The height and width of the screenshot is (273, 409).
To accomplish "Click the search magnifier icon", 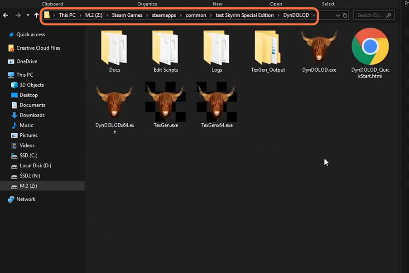I will click(389, 15).
